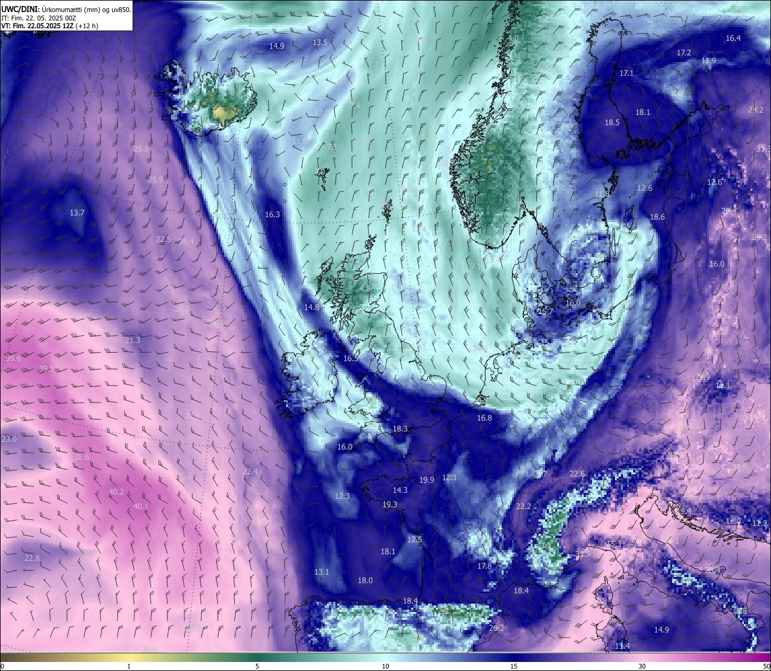
Task: Click the 12.5 value label
Action: (x=414, y=540)
